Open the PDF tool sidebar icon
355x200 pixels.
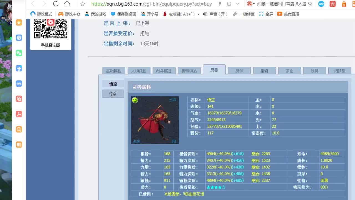(x=19, y=114)
